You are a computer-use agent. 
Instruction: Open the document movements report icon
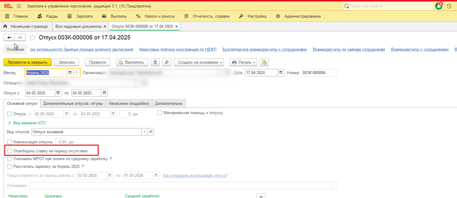point(154,62)
